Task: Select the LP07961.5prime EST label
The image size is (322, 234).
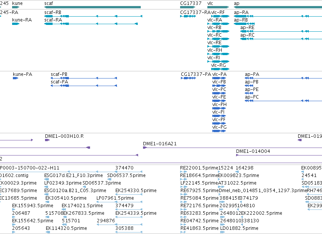Action: click(x=115, y=198)
